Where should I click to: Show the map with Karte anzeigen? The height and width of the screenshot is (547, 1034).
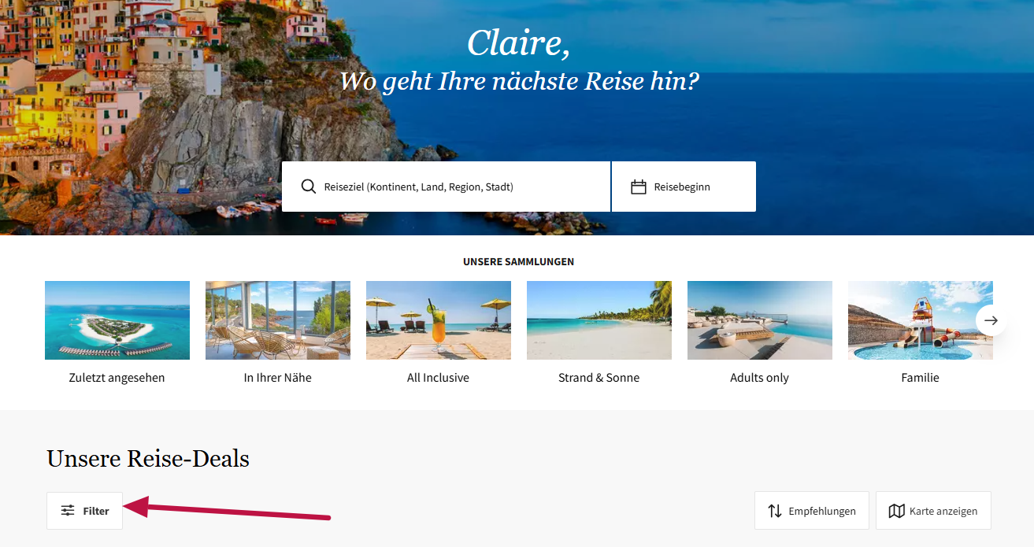click(933, 511)
